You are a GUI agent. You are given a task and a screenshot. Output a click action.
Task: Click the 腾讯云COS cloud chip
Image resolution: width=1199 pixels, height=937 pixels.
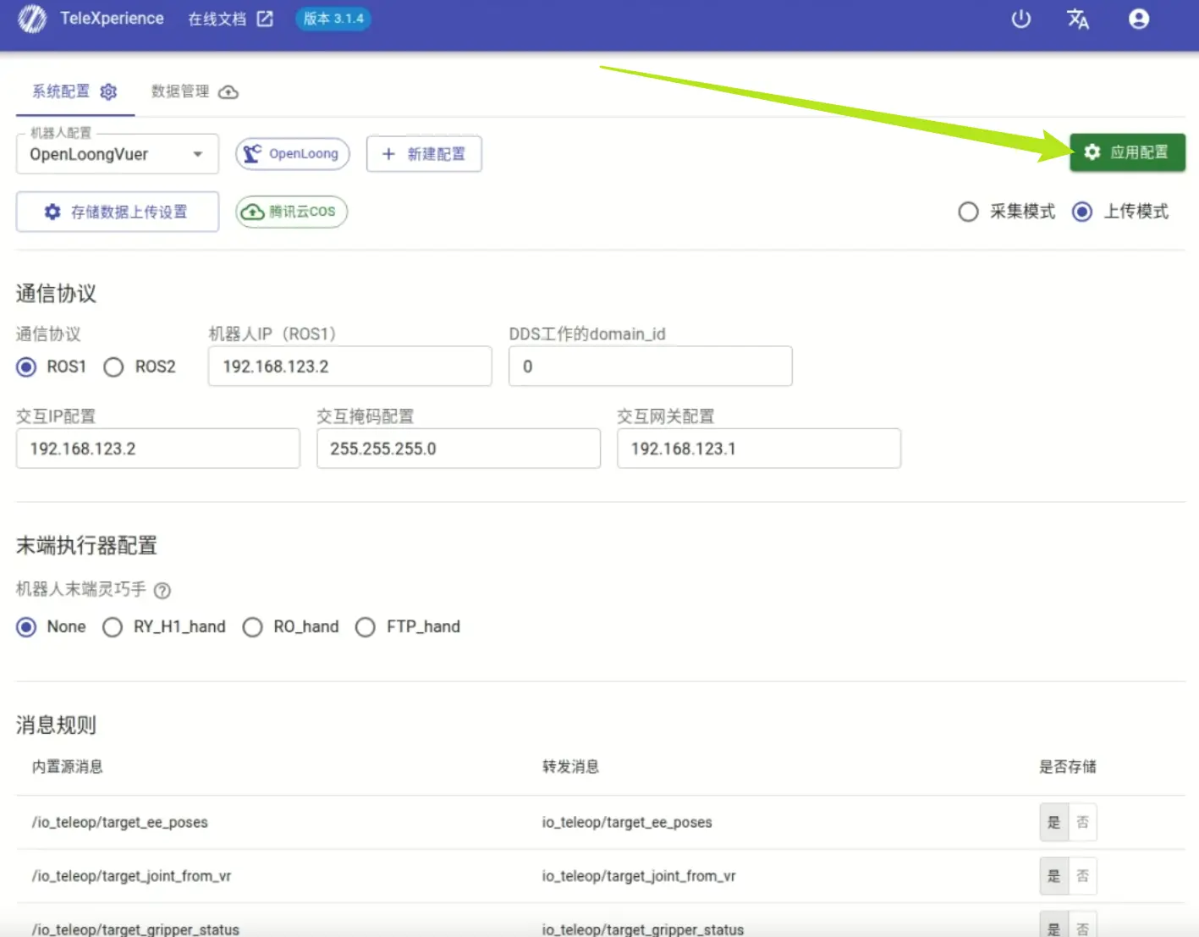[292, 212]
